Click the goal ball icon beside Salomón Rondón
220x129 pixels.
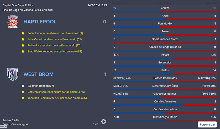point(23,86)
